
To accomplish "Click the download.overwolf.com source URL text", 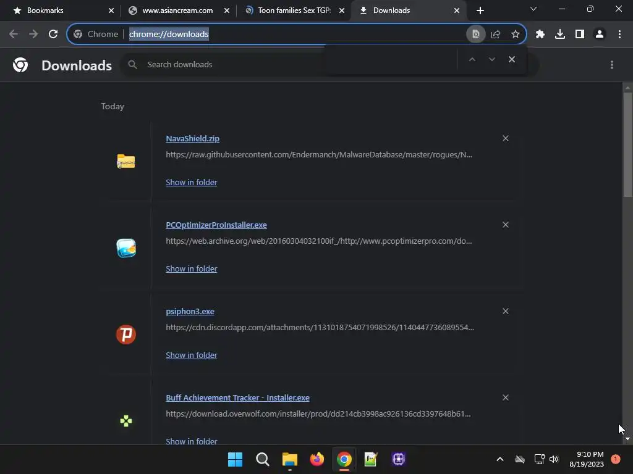I will pos(318,414).
